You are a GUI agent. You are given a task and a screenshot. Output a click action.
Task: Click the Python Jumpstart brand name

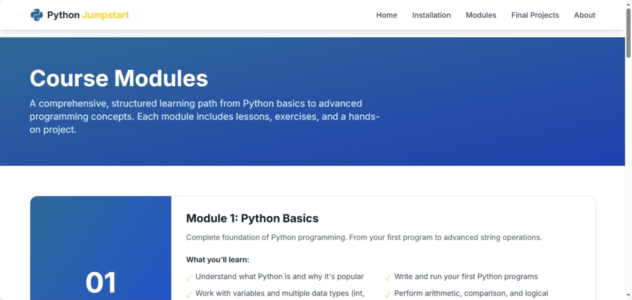[x=87, y=15]
